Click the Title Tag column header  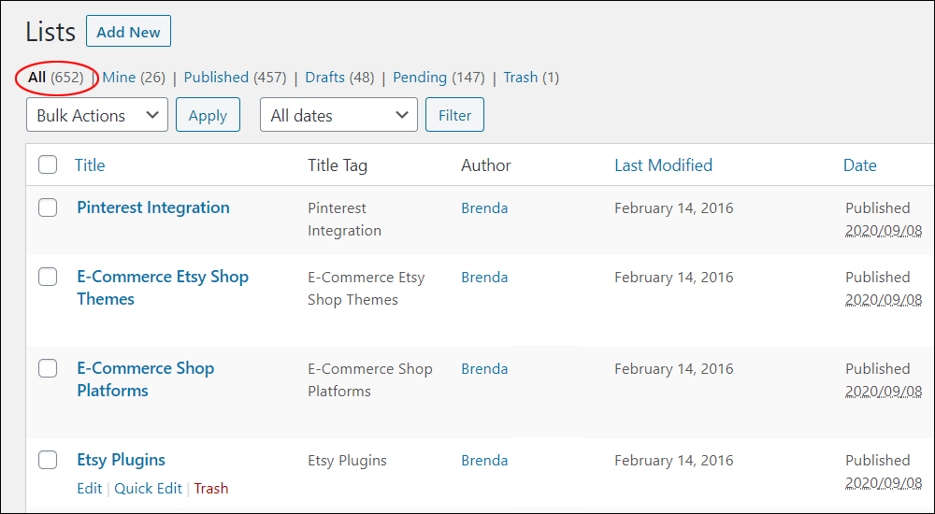coord(338,165)
